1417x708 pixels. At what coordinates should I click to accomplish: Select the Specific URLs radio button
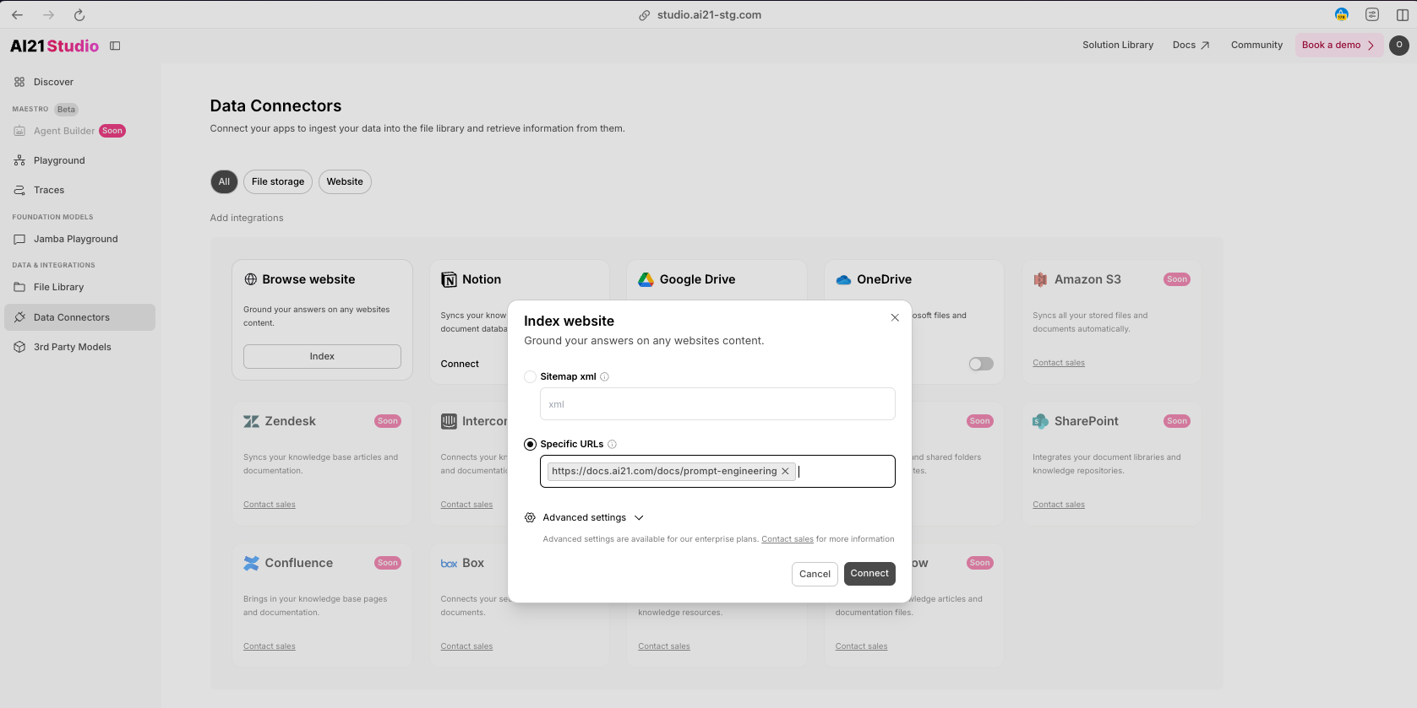tap(530, 444)
